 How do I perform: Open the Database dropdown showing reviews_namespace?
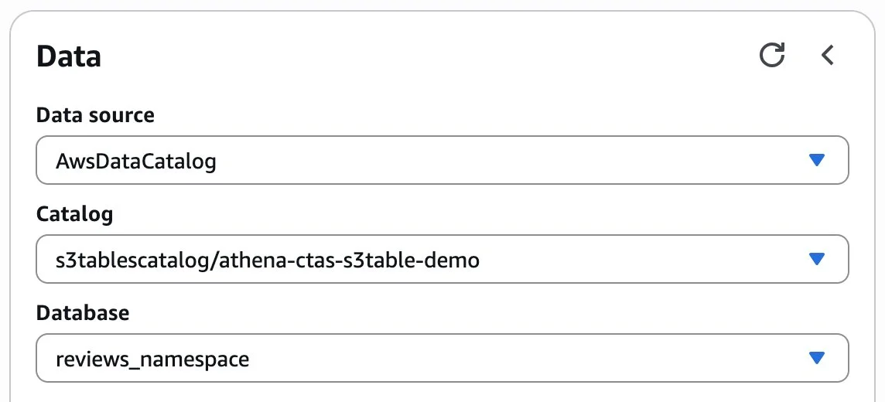[x=442, y=358]
